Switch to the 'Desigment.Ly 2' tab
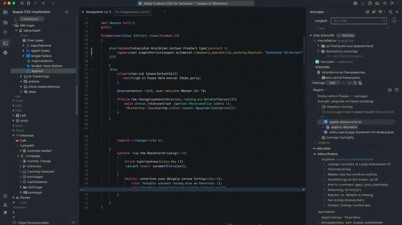The width and height of the screenshot is (402, 225). 99,12
